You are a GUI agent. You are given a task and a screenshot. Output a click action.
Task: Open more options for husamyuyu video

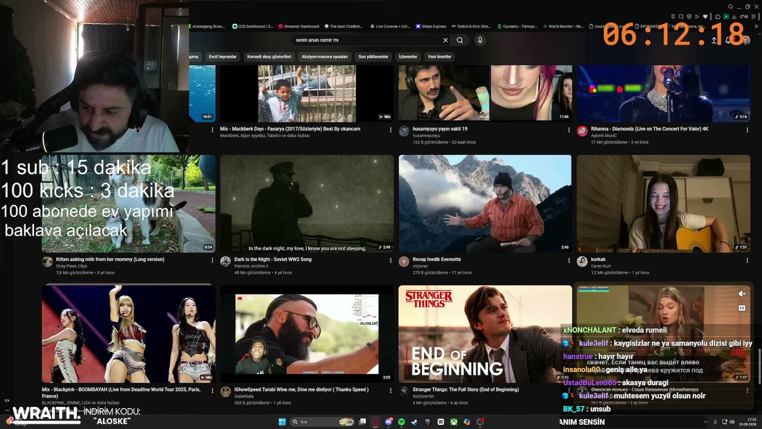(x=569, y=129)
